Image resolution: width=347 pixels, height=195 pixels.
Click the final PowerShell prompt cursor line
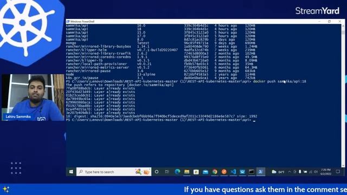pyautogui.click(x=160, y=120)
